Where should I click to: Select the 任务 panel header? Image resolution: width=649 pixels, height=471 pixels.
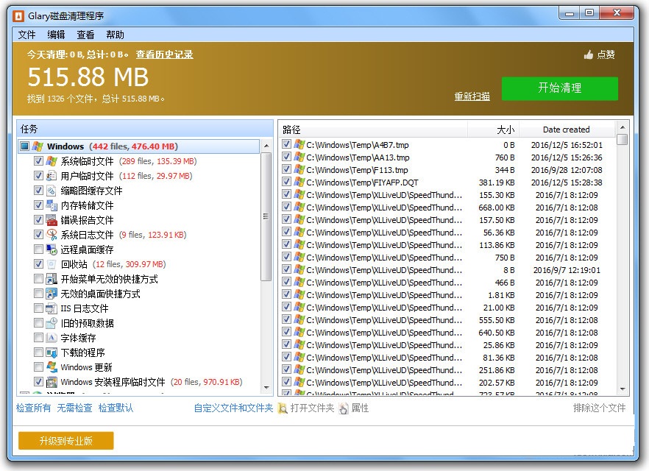click(145, 129)
